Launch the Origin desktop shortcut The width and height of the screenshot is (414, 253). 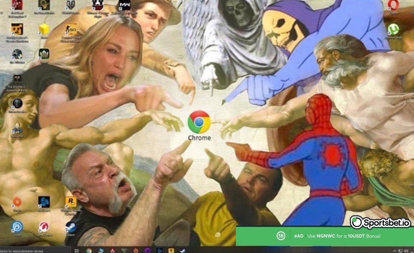tap(17, 202)
